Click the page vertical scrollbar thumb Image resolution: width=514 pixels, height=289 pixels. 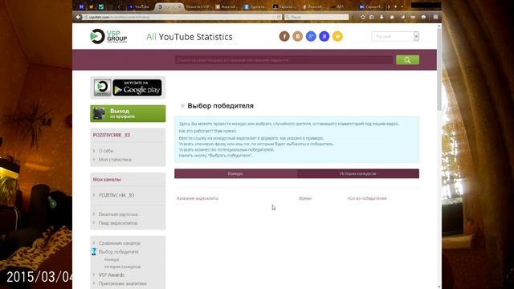439,71
